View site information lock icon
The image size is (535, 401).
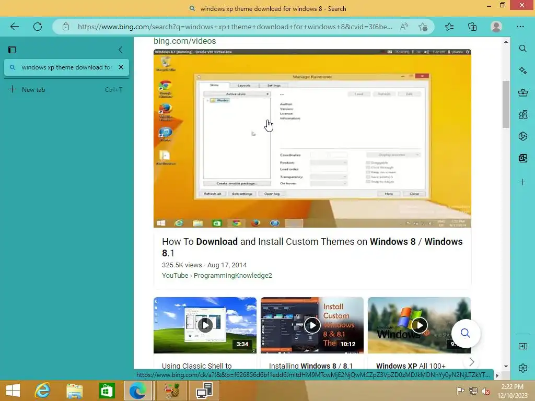point(66,27)
